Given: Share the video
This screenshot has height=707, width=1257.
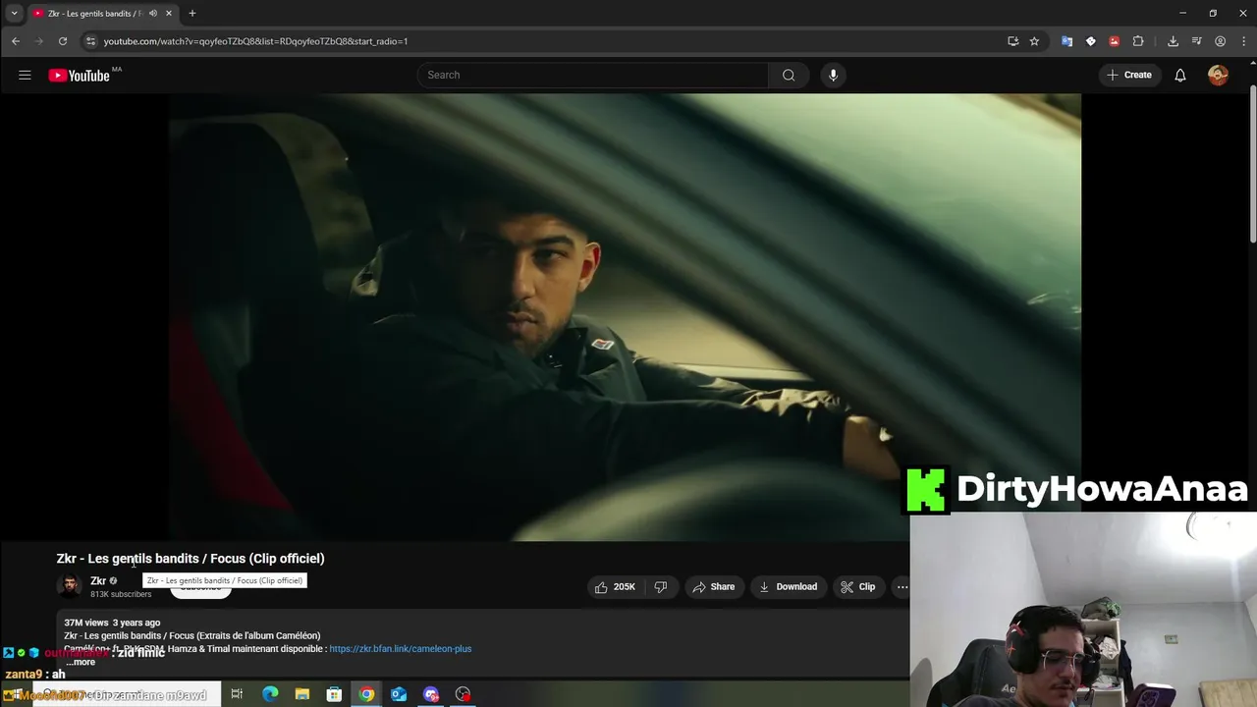Looking at the screenshot, I should point(713,587).
